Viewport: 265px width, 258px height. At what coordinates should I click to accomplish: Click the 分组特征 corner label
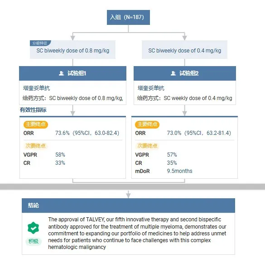(x=40, y=43)
